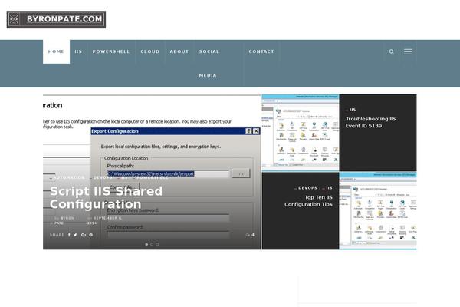Click the post date SEPTEMBER 6, 2014
Image resolution: width=460 pixels, height=307 pixels.
pyautogui.click(x=104, y=220)
